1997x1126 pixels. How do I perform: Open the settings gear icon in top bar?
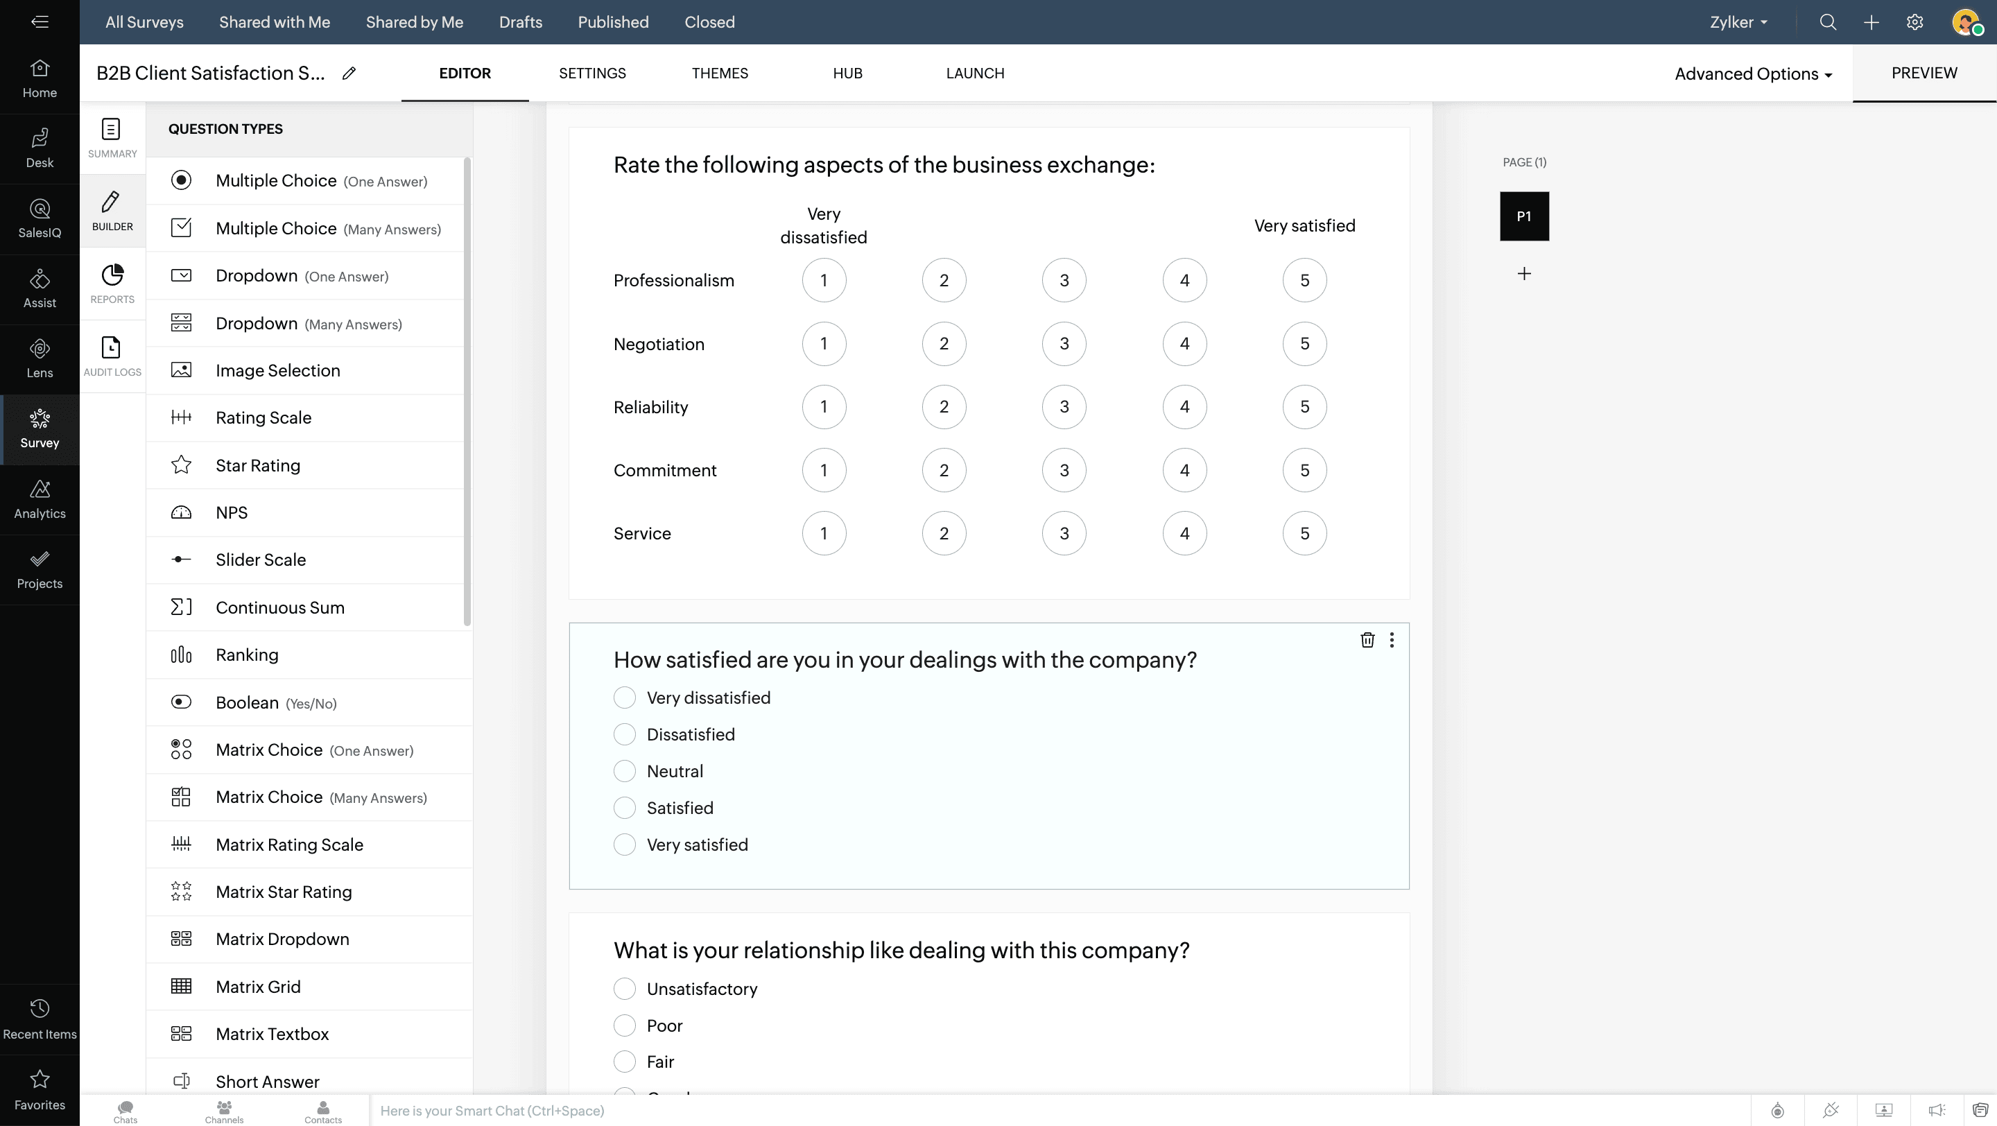pos(1914,21)
